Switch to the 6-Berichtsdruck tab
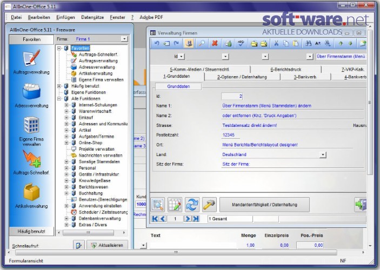Screen dimensions: 380x270 pyautogui.click(x=286, y=69)
